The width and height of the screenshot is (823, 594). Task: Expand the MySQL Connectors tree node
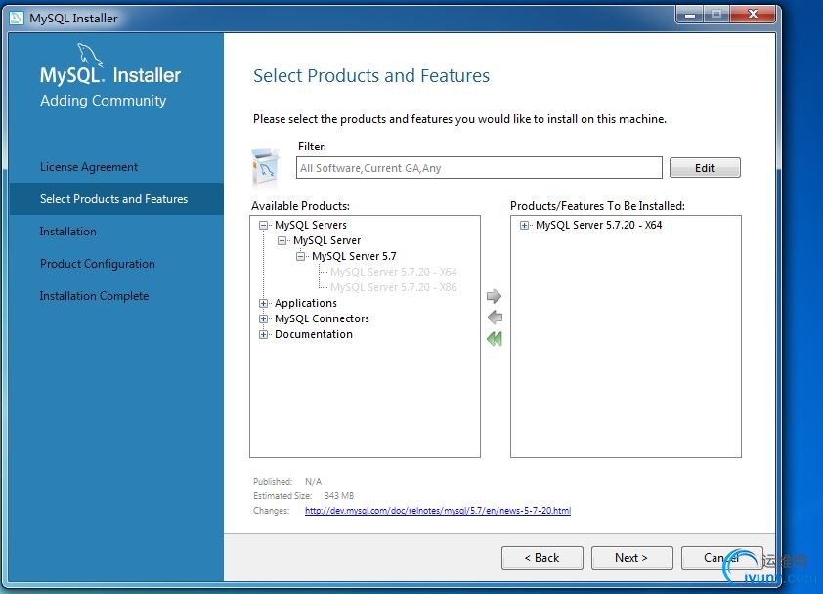click(264, 319)
